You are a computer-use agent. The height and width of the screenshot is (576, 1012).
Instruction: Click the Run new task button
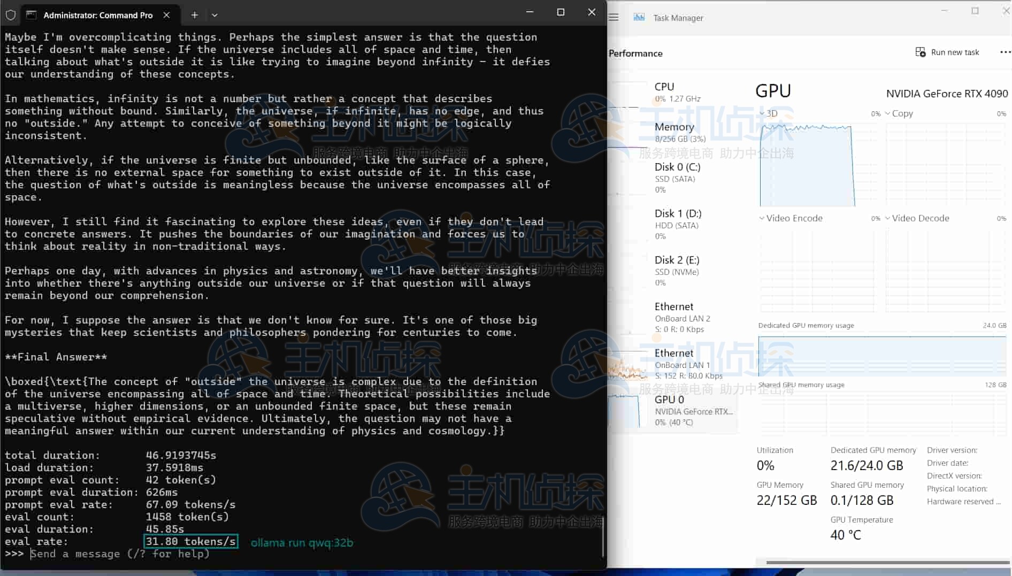point(947,52)
